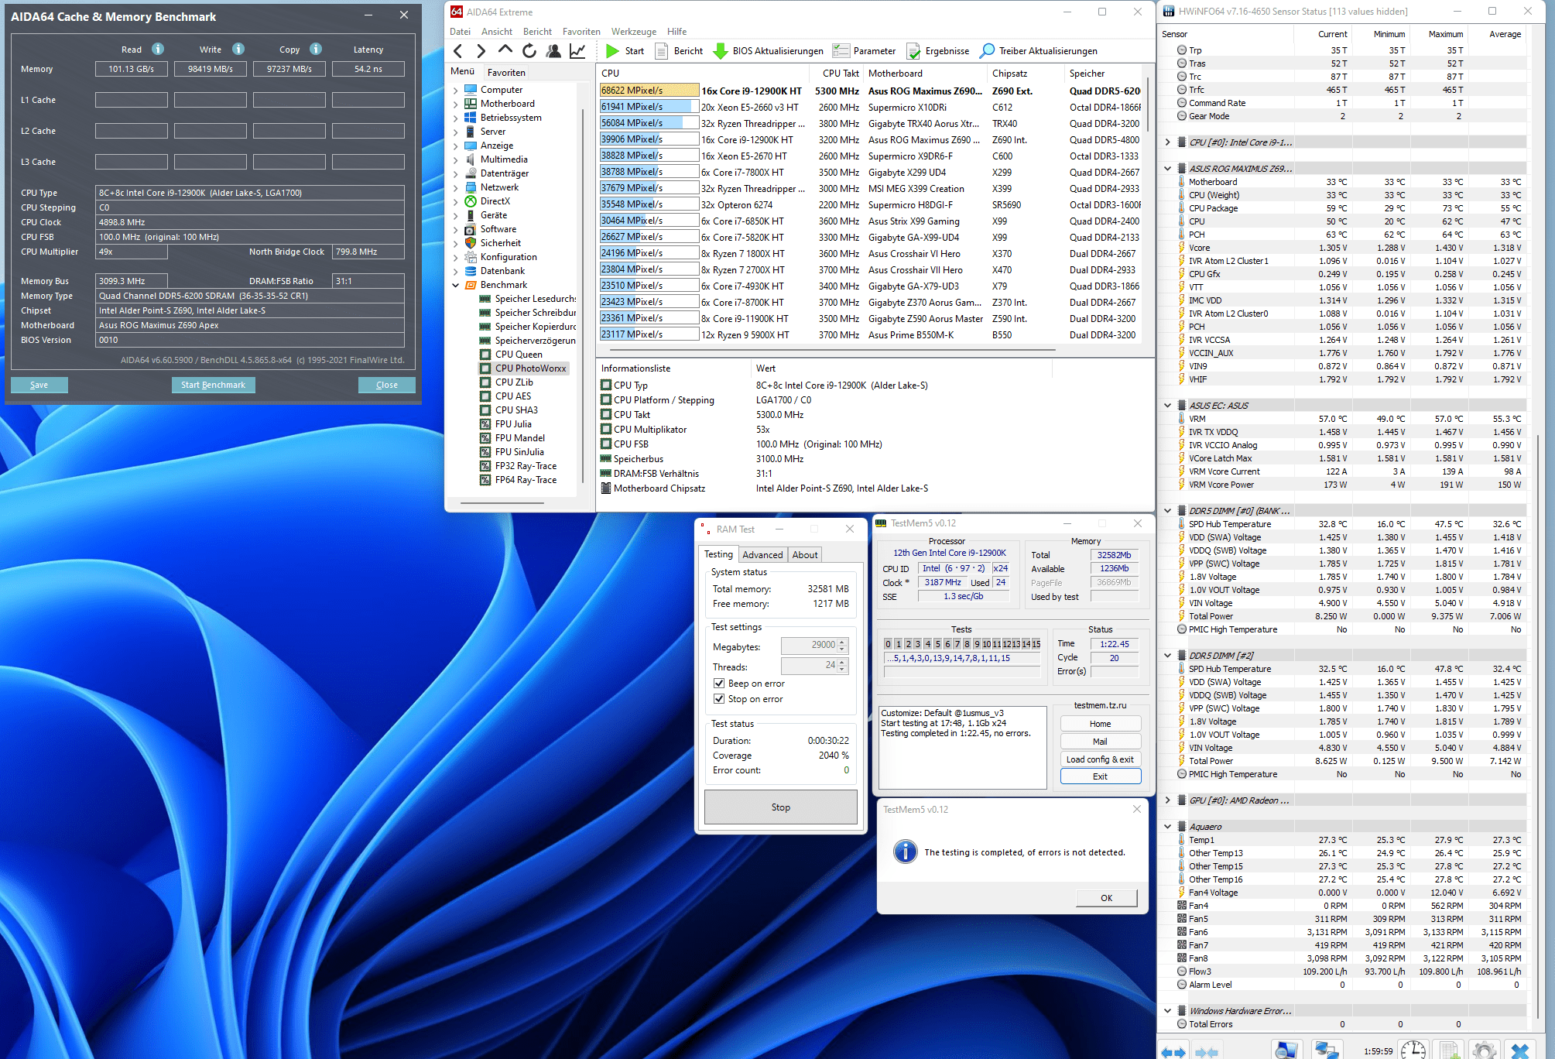Select CPU Queen benchmark in tree
This screenshot has height=1059, width=1555.
pyautogui.click(x=518, y=355)
